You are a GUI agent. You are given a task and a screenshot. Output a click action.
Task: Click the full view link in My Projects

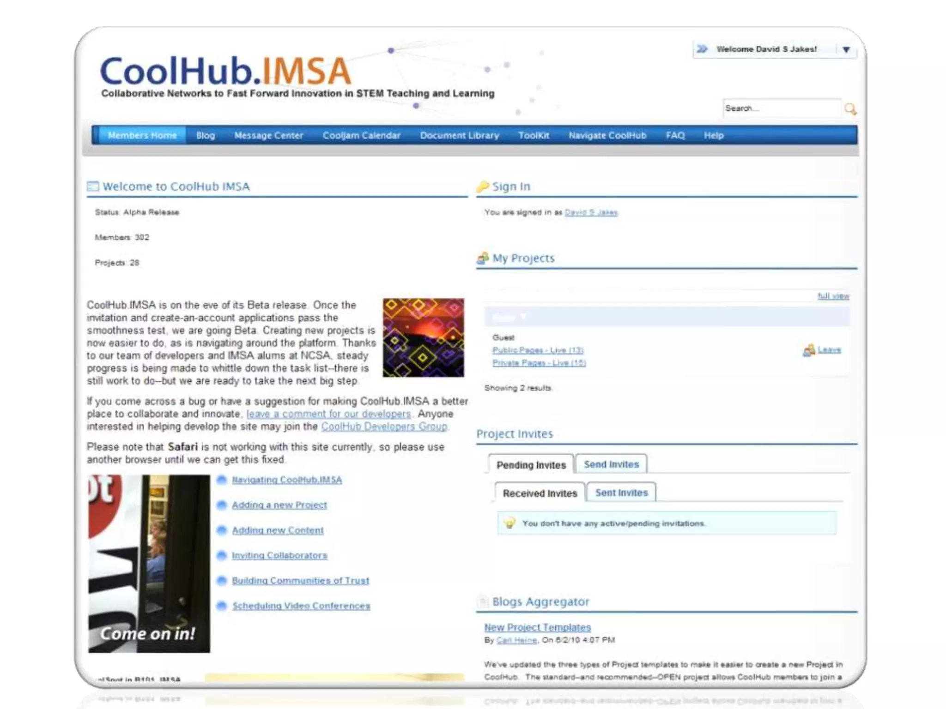click(833, 296)
